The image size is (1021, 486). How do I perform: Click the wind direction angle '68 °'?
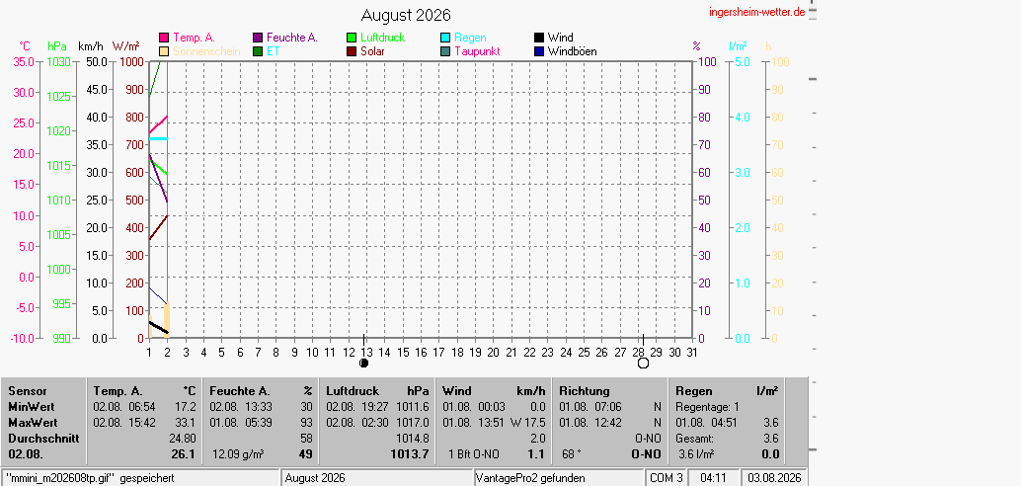click(x=573, y=454)
